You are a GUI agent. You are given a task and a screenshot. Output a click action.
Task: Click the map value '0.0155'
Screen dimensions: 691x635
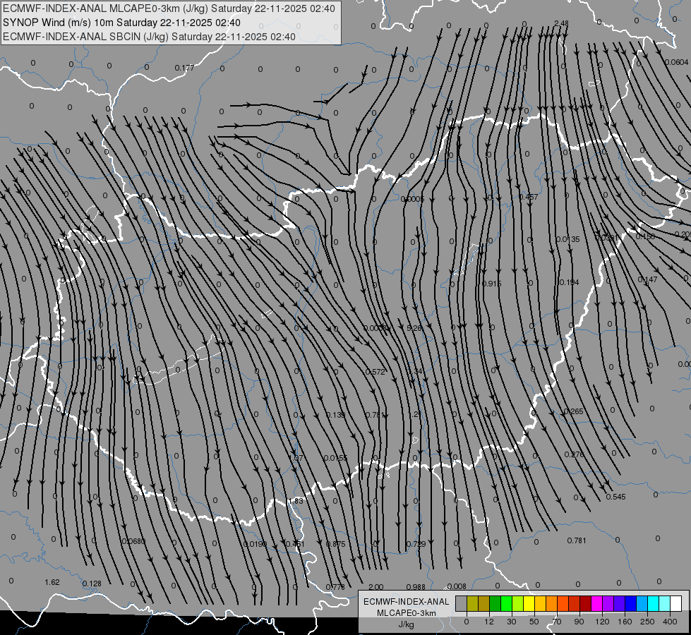[x=335, y=459]
